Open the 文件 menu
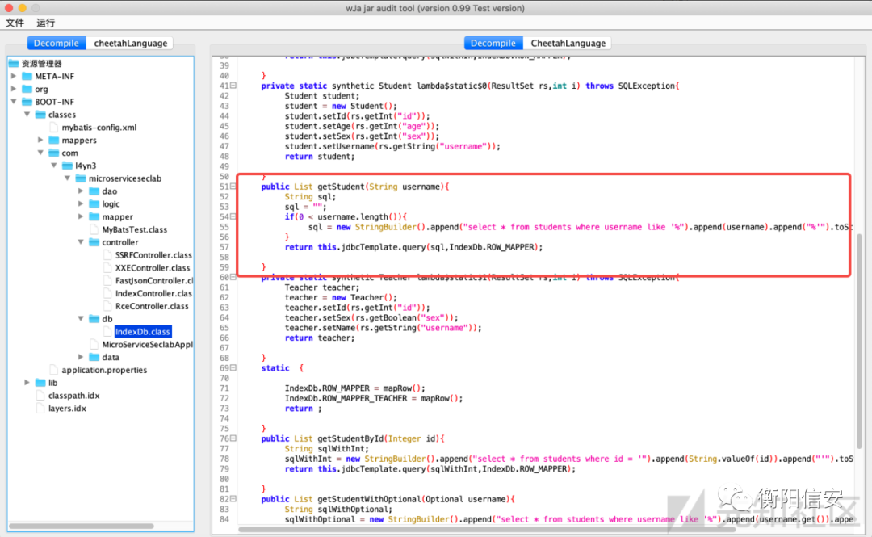The image size is (872, 537). 15,23
